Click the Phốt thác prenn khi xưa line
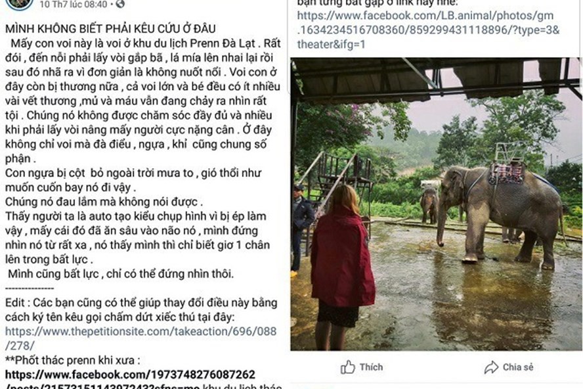 coord(73,360)
